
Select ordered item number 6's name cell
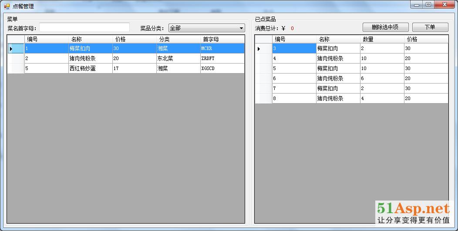338,79
